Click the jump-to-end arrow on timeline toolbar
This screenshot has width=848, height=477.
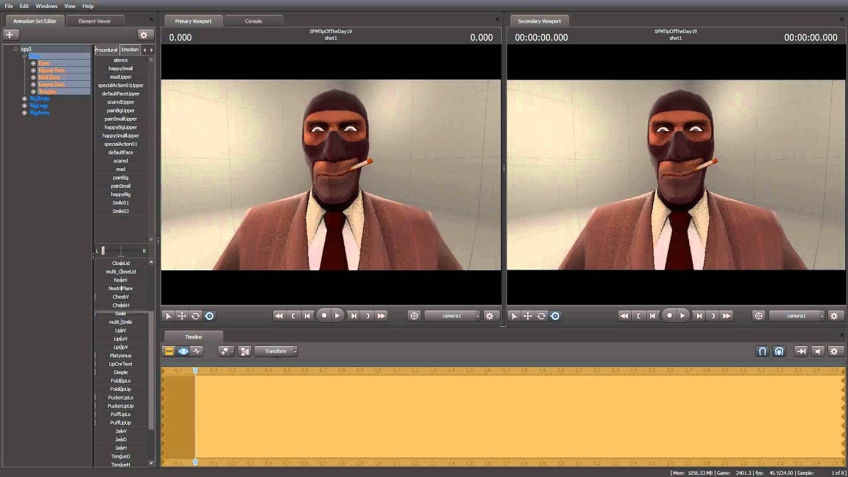pos(801,351)
